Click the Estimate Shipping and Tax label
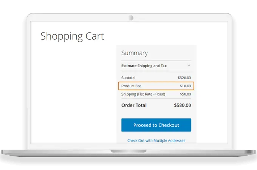257x170 pixels. [144, 66]
